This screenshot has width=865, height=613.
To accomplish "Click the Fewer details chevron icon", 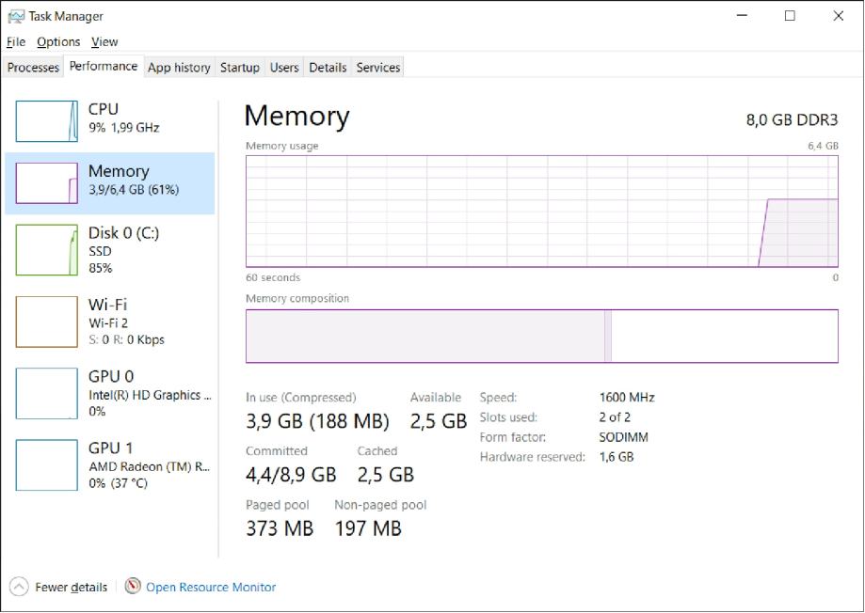I will tap(19, 587).
